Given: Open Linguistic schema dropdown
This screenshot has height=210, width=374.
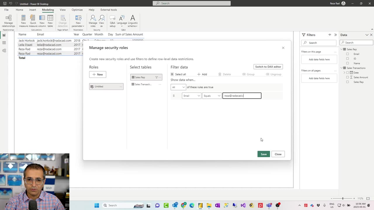Looking at the screenshot, I should point(133,21).
